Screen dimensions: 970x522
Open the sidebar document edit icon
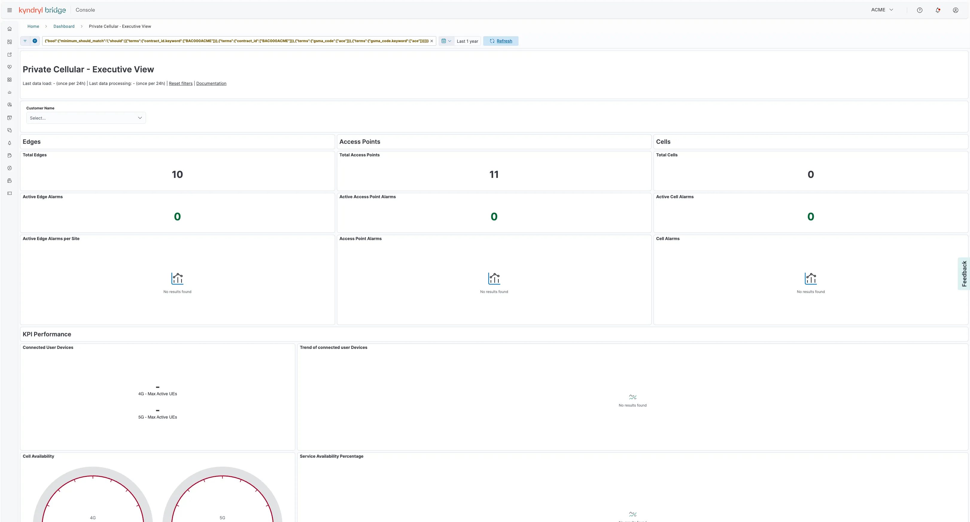9,155
